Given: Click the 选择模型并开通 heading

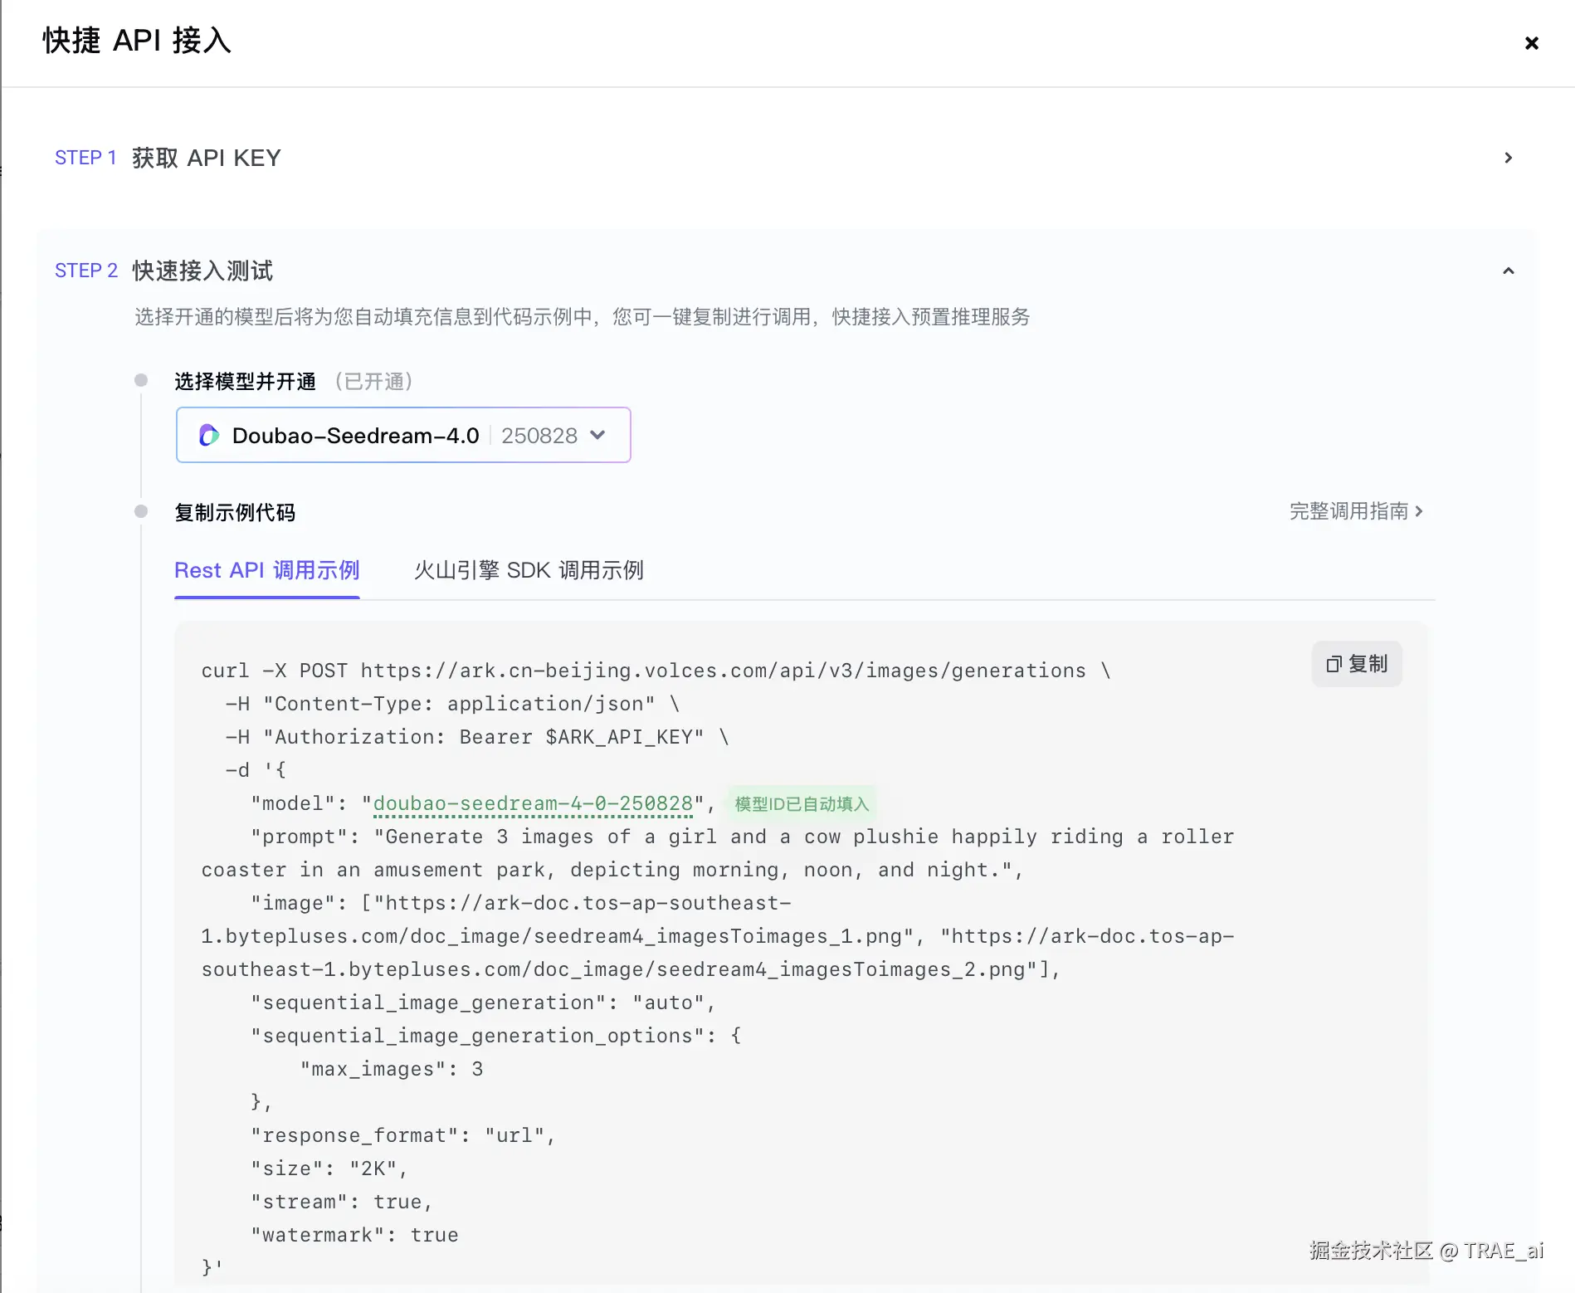Looking at the screenshot, I should point(245,382).
